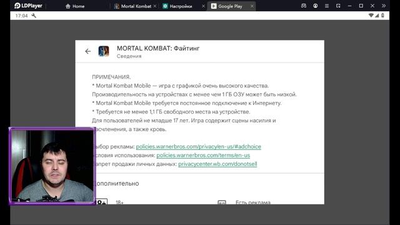Screen dimensions: 400x225
Task: Click the webcam overlay video
Action: pos(52,166)
